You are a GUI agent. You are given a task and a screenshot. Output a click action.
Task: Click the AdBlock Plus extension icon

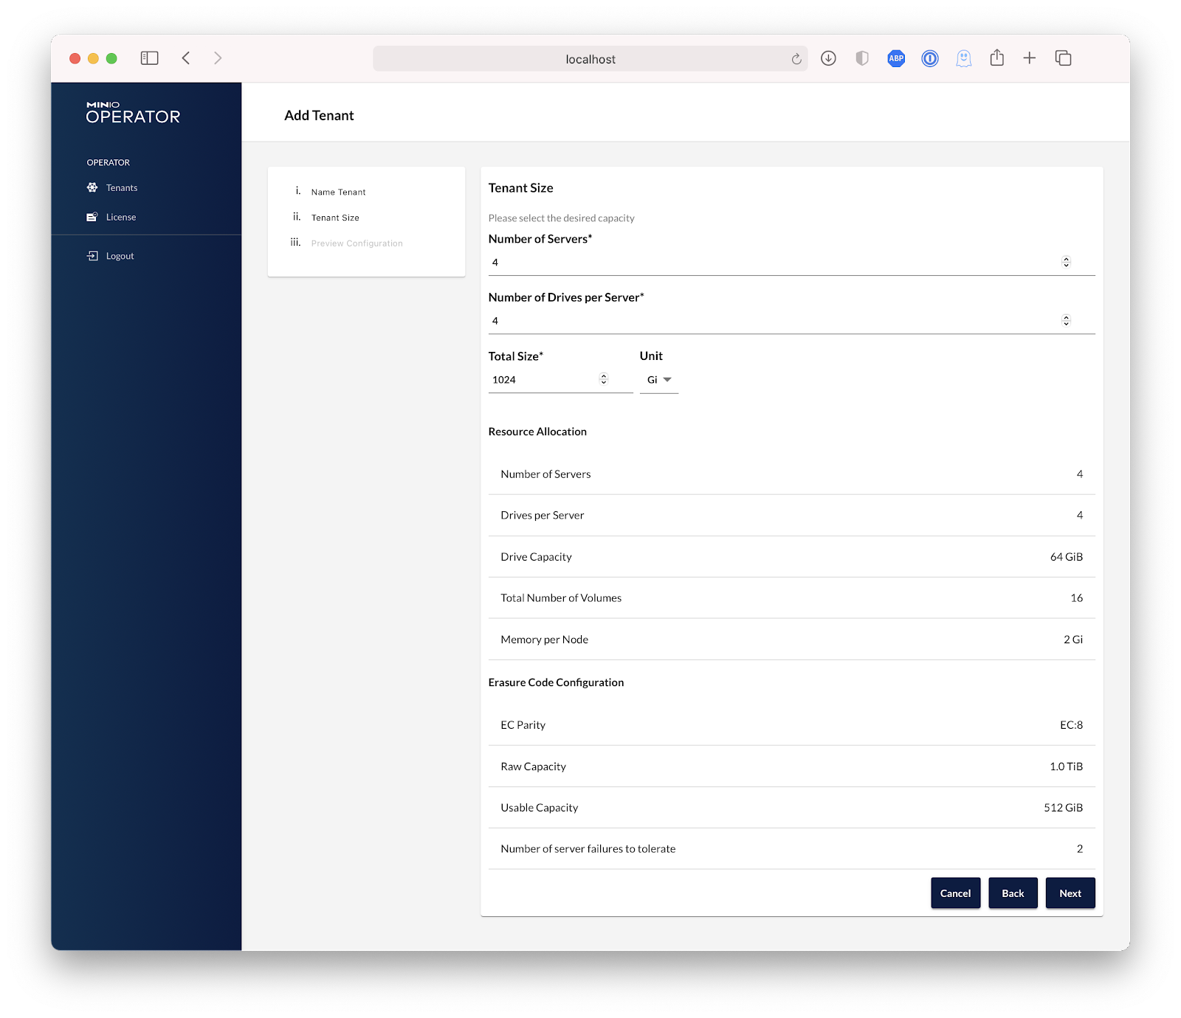point(896,58)
